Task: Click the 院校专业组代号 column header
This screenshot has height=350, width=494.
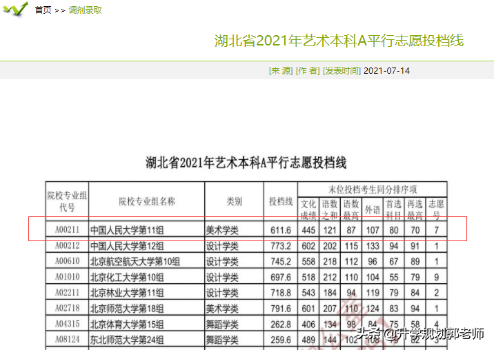Action: pos(67,201)
